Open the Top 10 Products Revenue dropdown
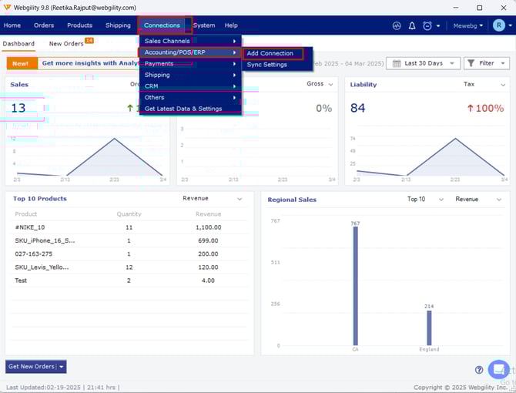The image size is (516, 393). pyautogui.click(x=240, y=198)
